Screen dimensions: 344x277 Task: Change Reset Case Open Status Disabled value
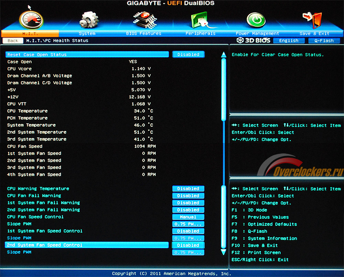click(189, 54)
